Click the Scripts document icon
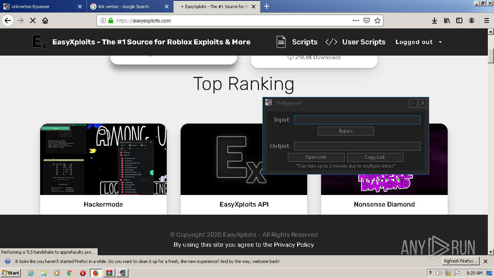This screenshot has width=494, height=278. pos(281,42)
